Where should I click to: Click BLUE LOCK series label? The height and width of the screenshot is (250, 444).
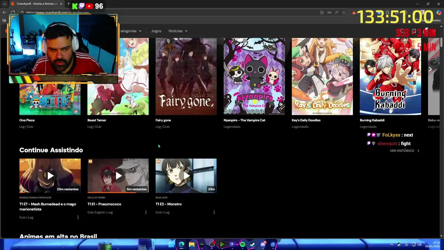pyautogui.click(x=162, y=198)
